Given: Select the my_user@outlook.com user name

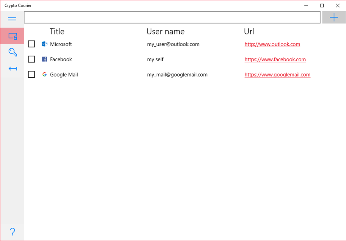Looking at the screenshot, I should 173,44.
